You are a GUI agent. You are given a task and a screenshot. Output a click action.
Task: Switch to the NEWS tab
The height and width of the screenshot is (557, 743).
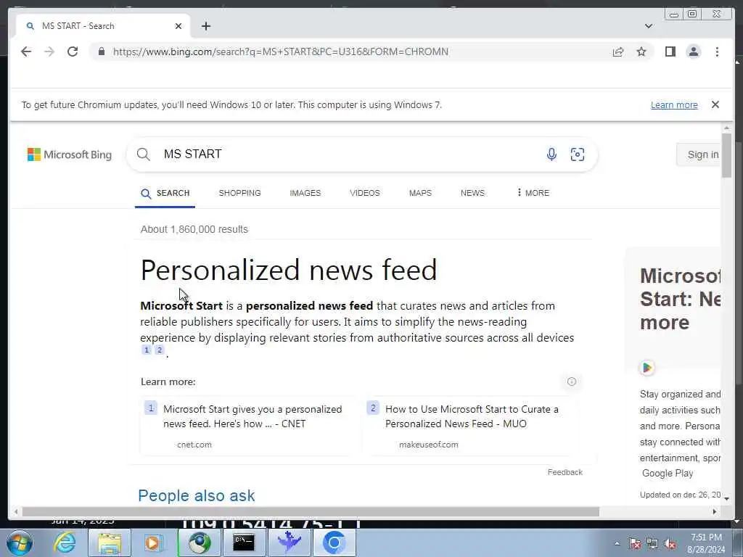coord(472,193)
